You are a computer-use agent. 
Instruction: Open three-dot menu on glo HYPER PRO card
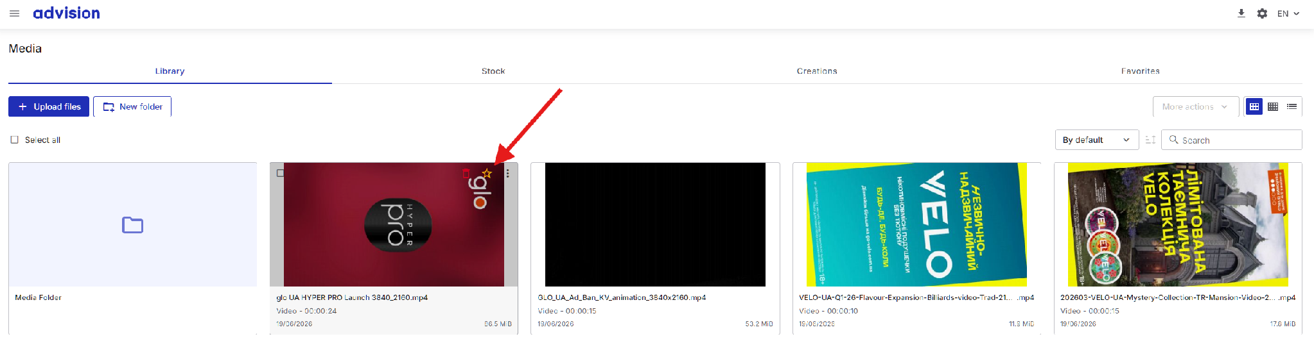pyautogui.click(x=507, y=173)
